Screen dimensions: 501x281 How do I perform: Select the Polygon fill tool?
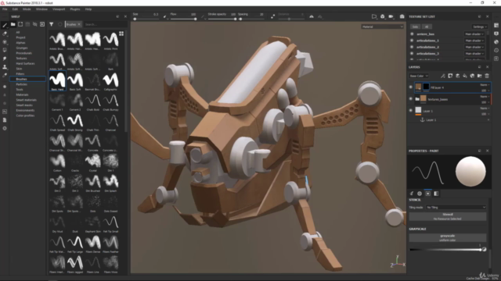[x=5, y=50]
